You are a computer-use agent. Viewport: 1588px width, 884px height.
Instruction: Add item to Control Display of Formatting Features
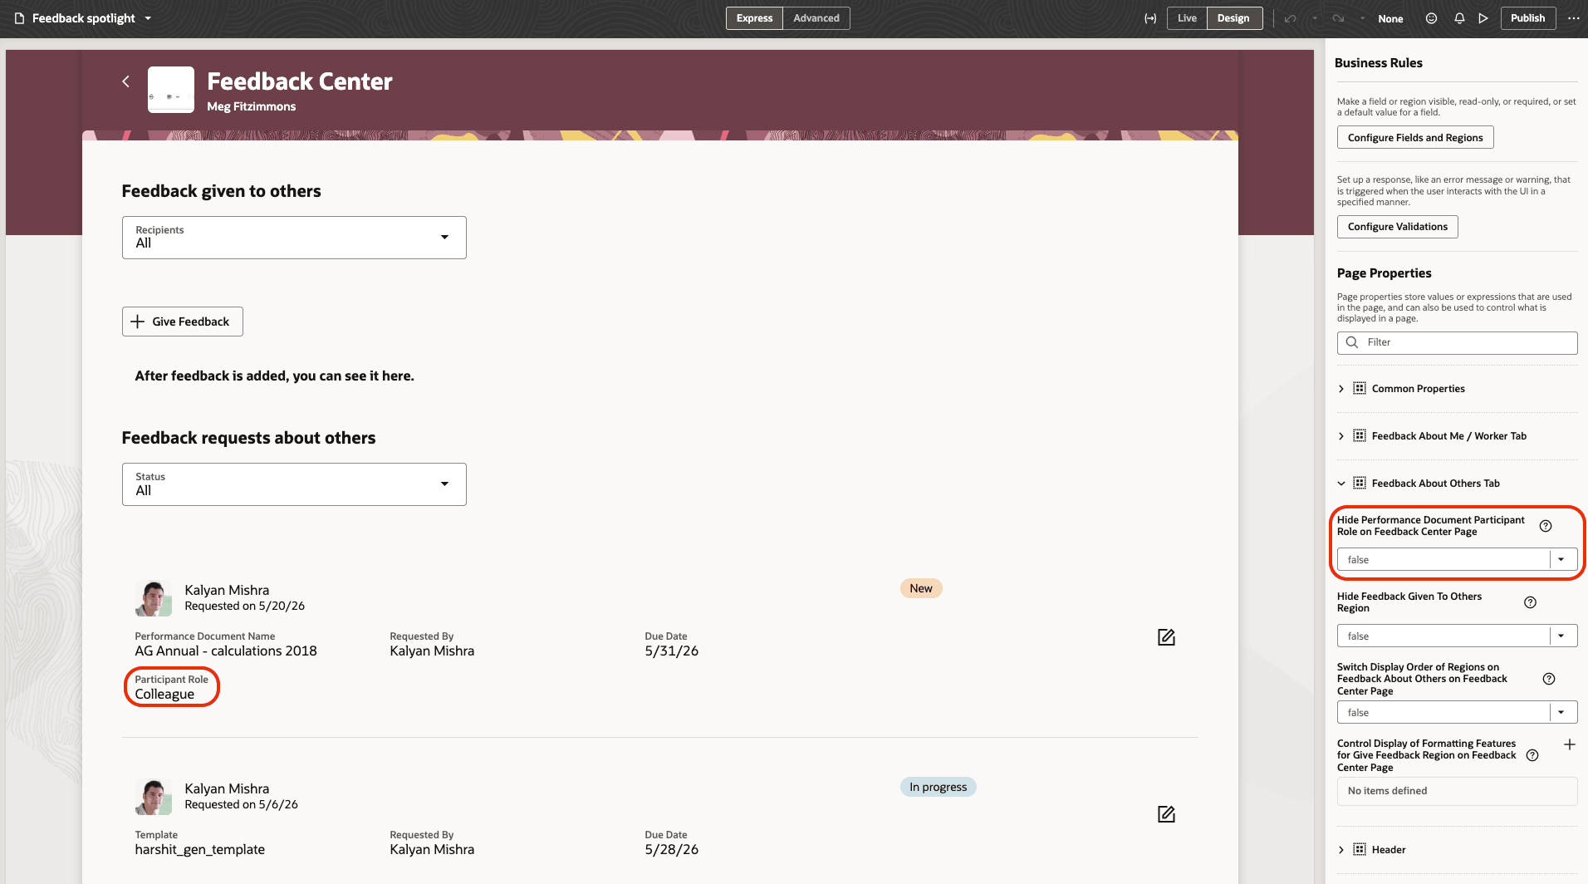(x=1570, y=744)
